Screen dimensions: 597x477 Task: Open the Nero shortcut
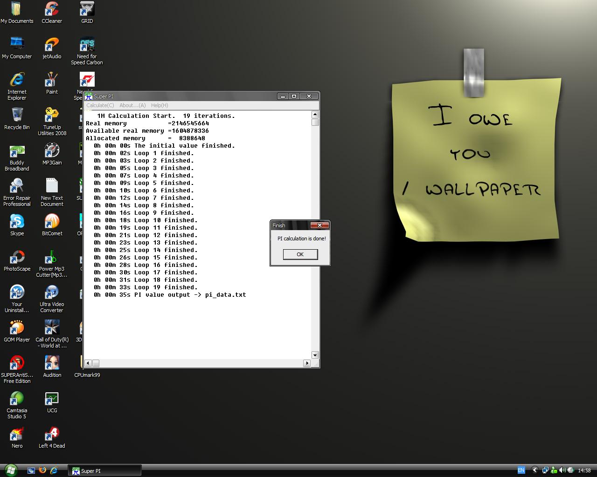(x=17, y=437)
